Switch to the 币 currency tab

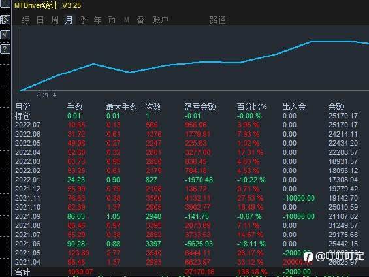pos(112,20)
